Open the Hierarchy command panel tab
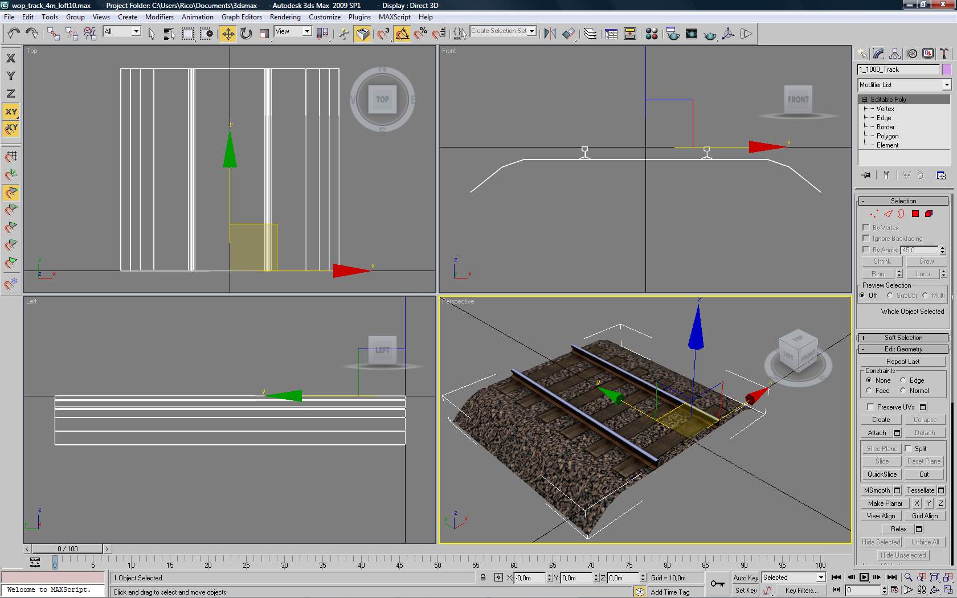The width and height of the screenshot is (957, 598). [895, 54]
